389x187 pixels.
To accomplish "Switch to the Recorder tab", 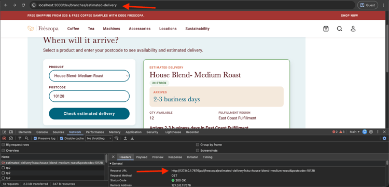I will (x=192, y=132).
